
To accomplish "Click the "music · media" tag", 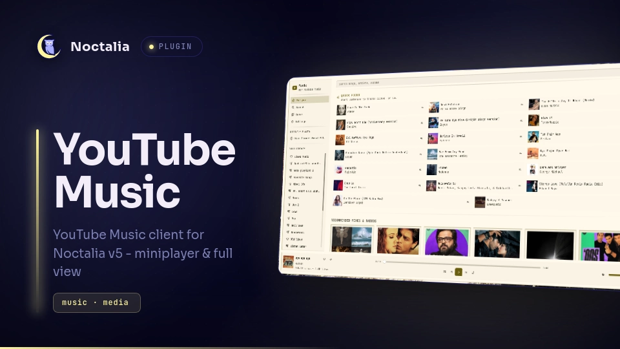I will coord(96,302).
